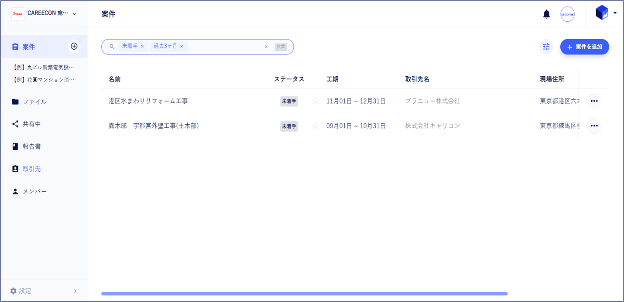This screenshot has height=302, width=624.
Task: Select 案件 in the sidebar
Action: [x=44, y=47]
